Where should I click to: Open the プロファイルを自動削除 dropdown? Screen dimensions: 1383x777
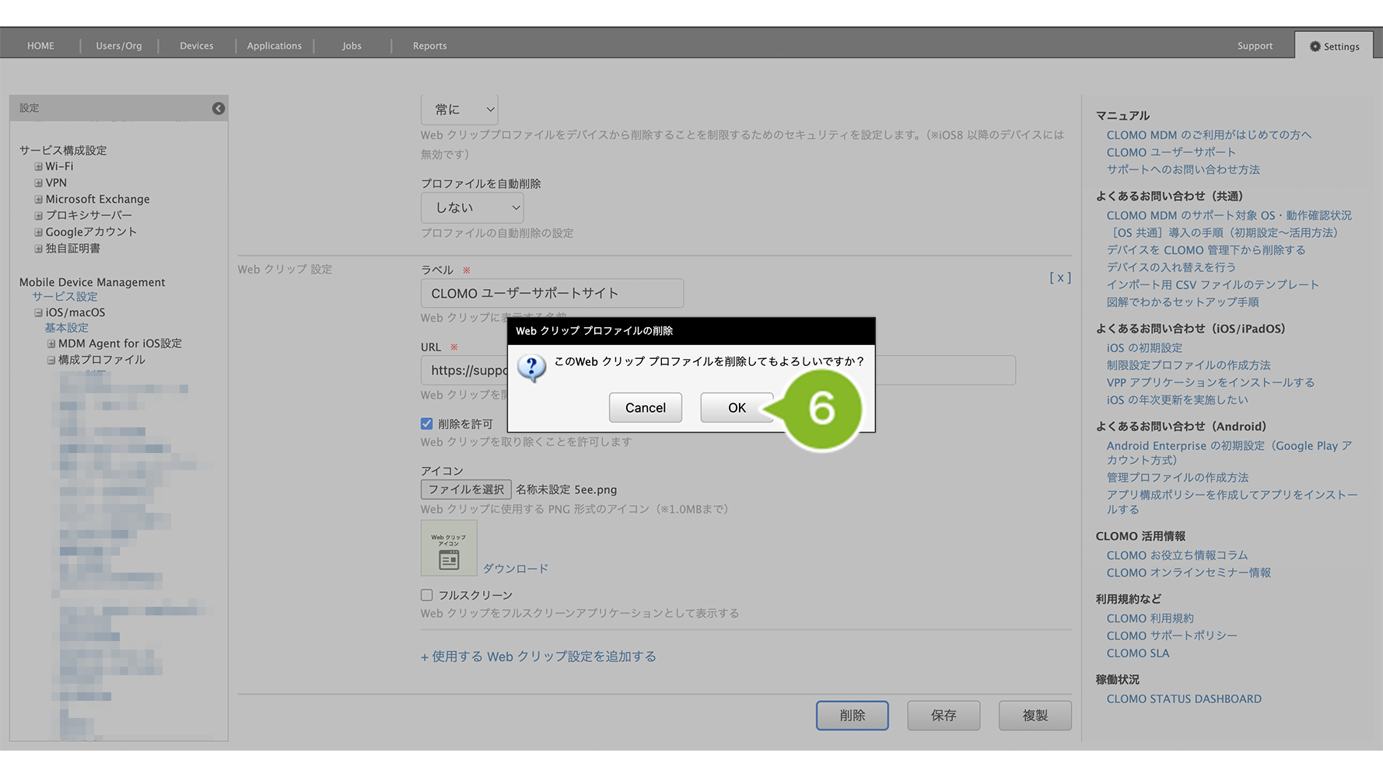472,207
